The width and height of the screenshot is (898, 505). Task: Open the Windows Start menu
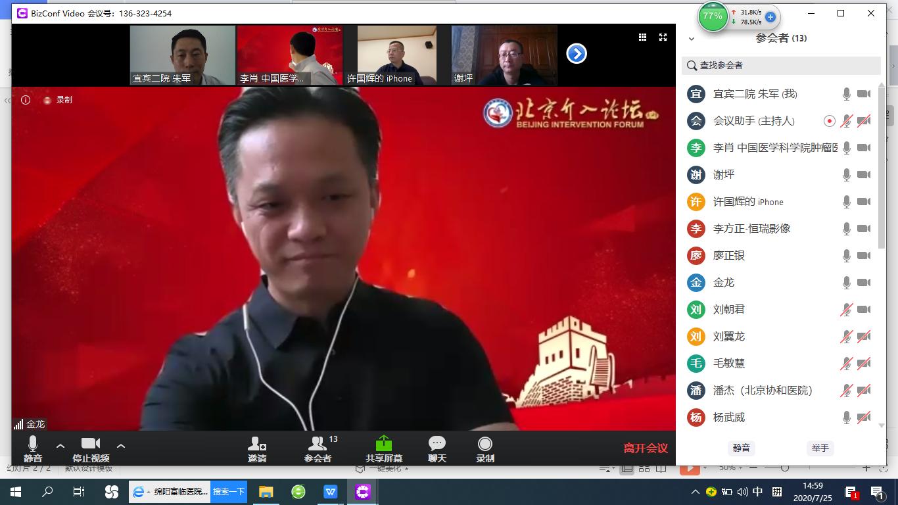point(16,492)
